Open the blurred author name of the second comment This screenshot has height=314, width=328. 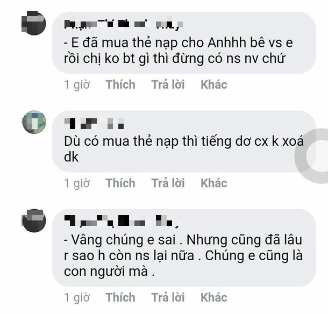(x=94, y=124)
